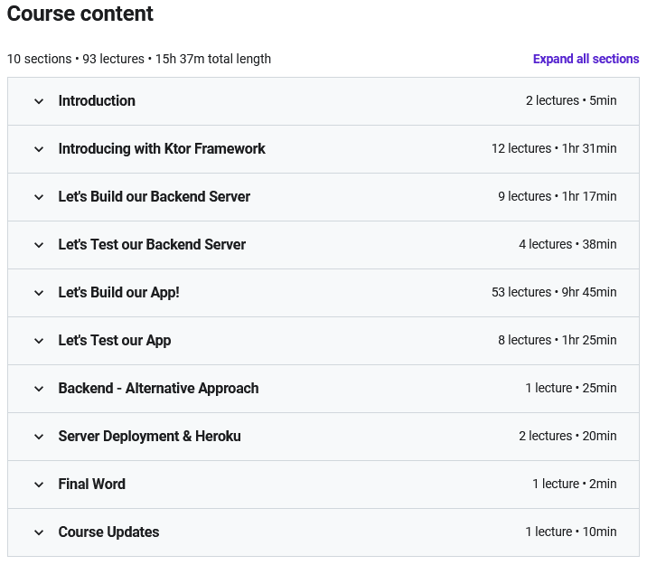Click the 12 lectures • 1hr 31min label
Screen dimensions: 647x565
(554, 148)
